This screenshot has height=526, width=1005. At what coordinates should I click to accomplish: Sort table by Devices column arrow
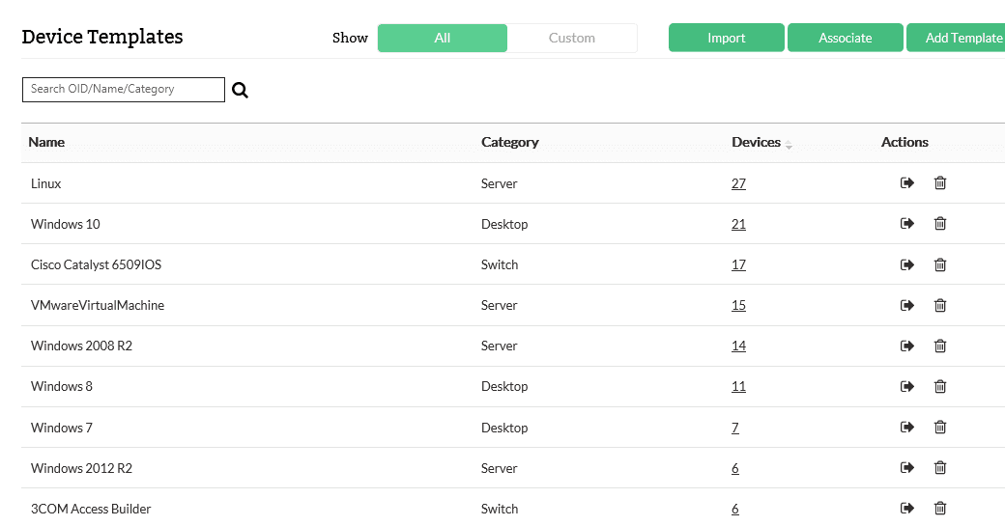click(x=789, y=145)
